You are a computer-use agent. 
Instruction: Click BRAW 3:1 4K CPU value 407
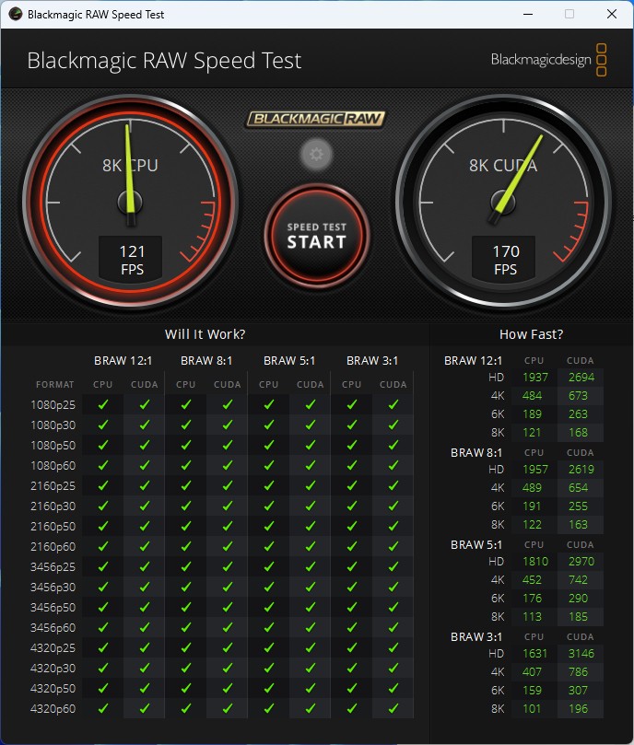point(532,672)
